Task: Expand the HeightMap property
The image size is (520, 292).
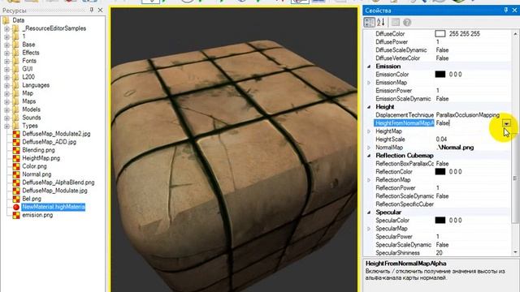Action: click(369, 131)
